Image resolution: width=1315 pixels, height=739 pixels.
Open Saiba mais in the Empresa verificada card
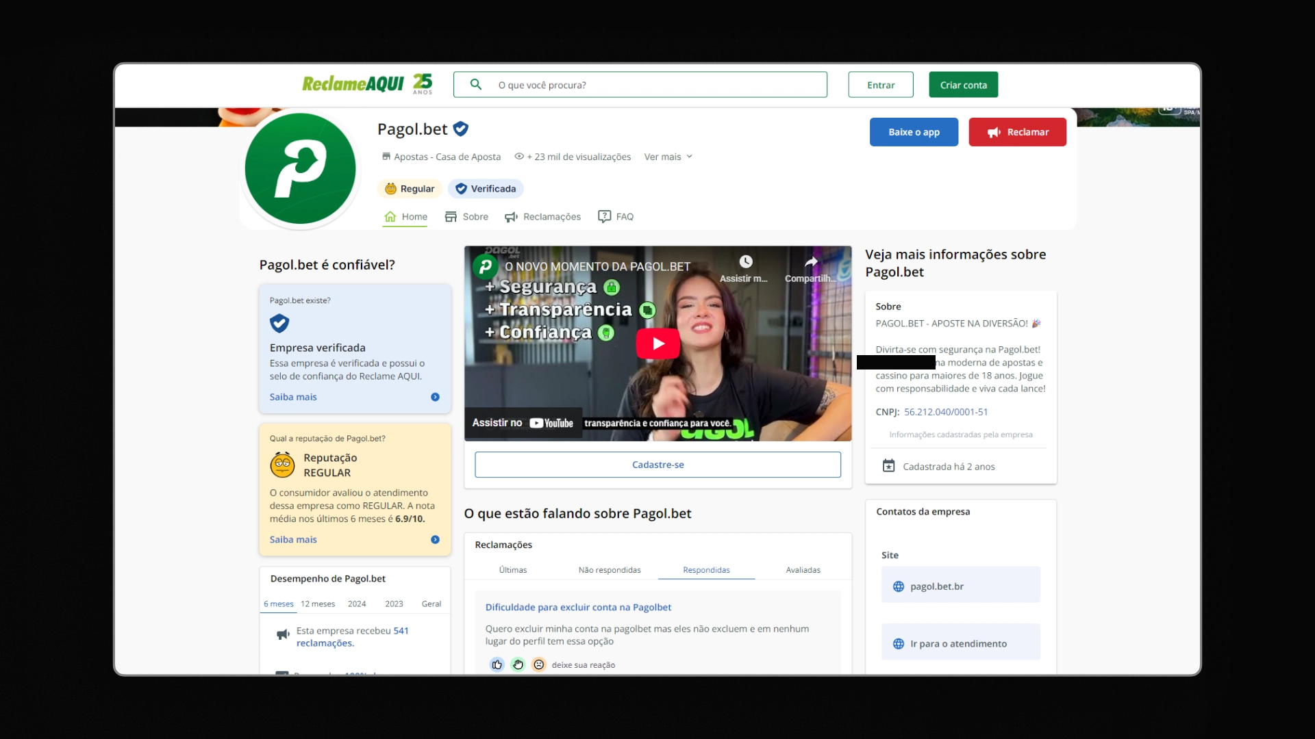pyautogui.click(x=293, y=397)
